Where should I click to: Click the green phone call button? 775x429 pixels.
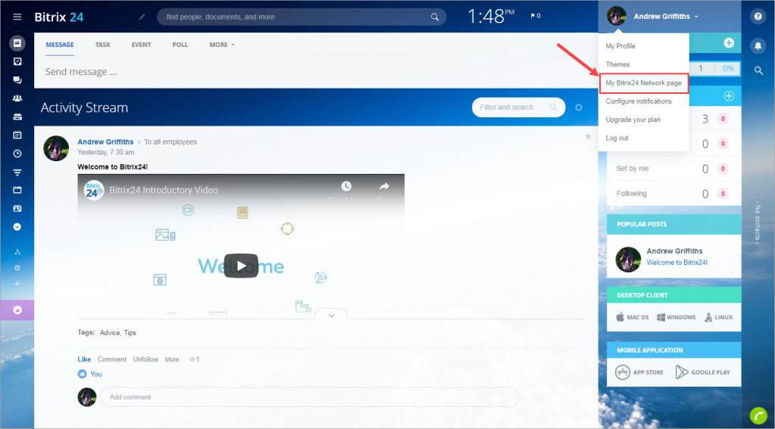pos(758,415)
